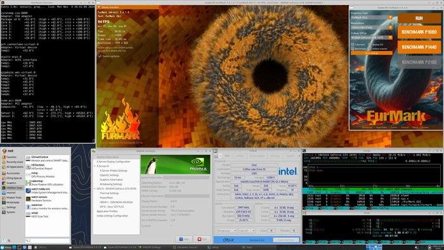
Task: Open HDSentinel report entry in menu
Action: pyautogui.click(x=48, y=166)
